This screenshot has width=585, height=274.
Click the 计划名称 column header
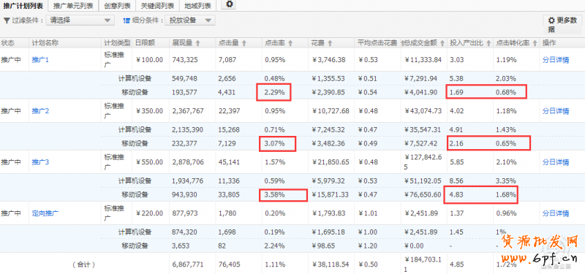pos(45,43)
